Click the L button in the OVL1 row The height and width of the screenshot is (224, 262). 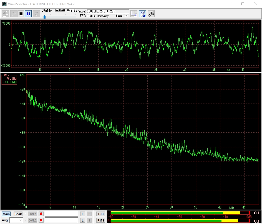coord(82,214)
